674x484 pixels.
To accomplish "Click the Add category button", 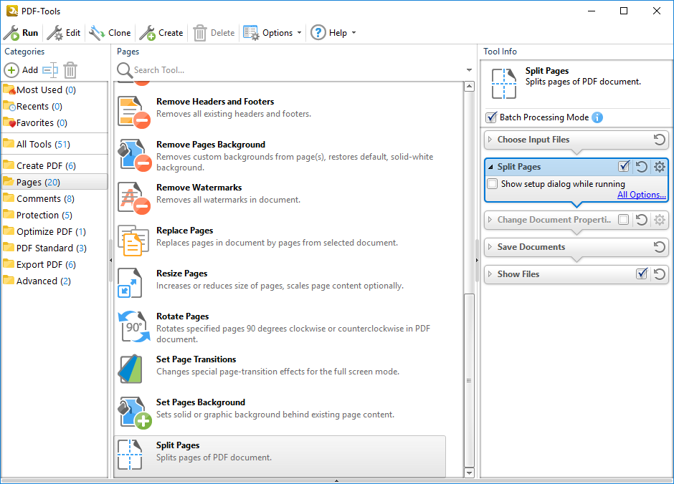I will pyautogui.click(x=22, y=70).
